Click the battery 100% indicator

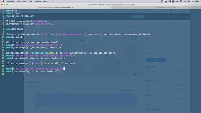pyautogui.click(x=195, y=1)
